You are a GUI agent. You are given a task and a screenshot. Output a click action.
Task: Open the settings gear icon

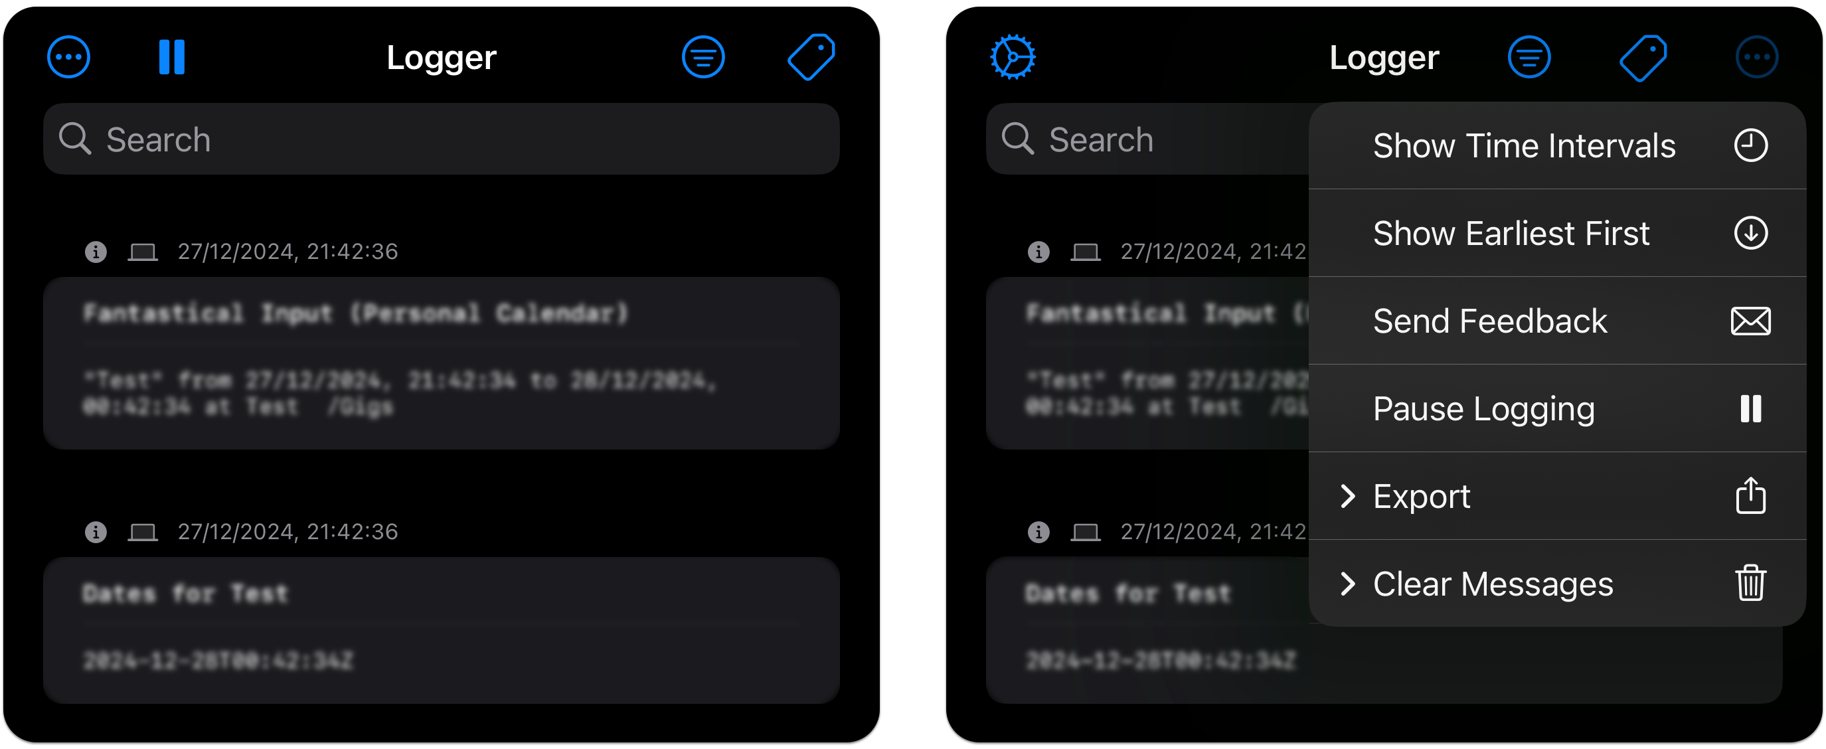click(1012, 56)
